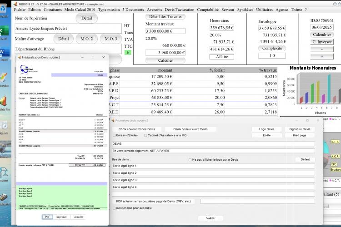The width and height of the screenshot is (341, 227).
Task: Click the Entête button
Action: pyautogui.click(x=266, y=135)
